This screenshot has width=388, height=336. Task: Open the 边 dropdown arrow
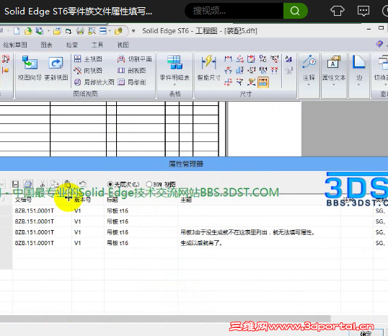tap(359, 85)
